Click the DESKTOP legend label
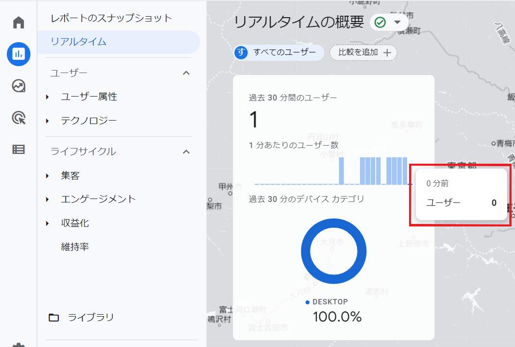The image size is (515, 347). (330, 302)
